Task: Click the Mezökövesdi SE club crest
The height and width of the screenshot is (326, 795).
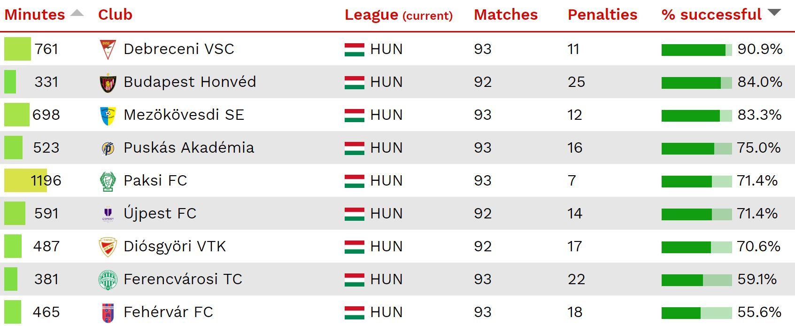Action: tap(108, 116)
